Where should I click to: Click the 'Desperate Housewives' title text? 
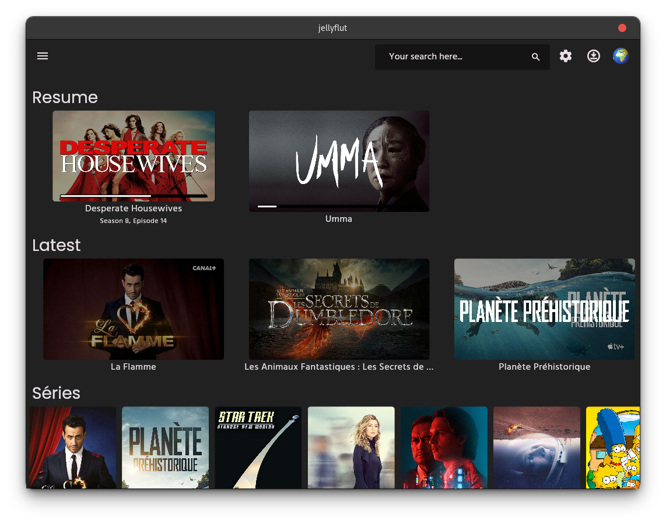(134, 208)
